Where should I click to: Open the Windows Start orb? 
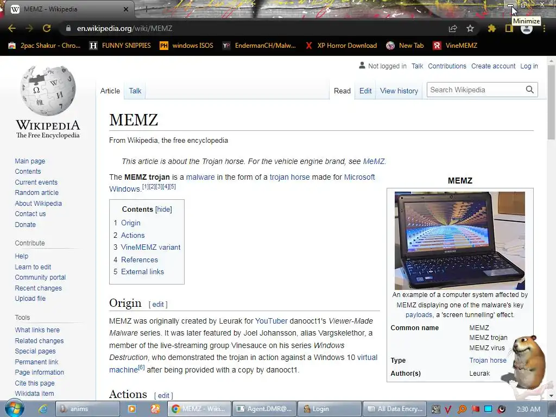point(14,409)
